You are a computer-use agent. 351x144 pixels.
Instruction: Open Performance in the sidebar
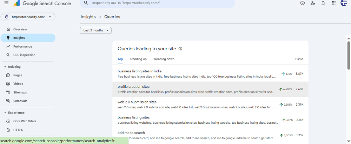click(22, 46)
